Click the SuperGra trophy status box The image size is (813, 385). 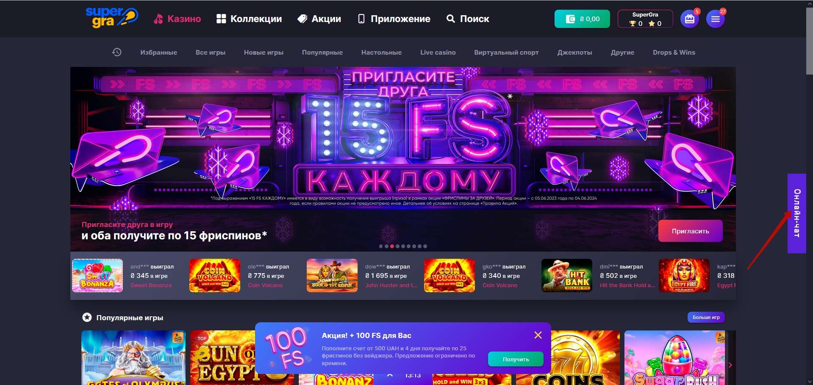click(x=645, y=19)
